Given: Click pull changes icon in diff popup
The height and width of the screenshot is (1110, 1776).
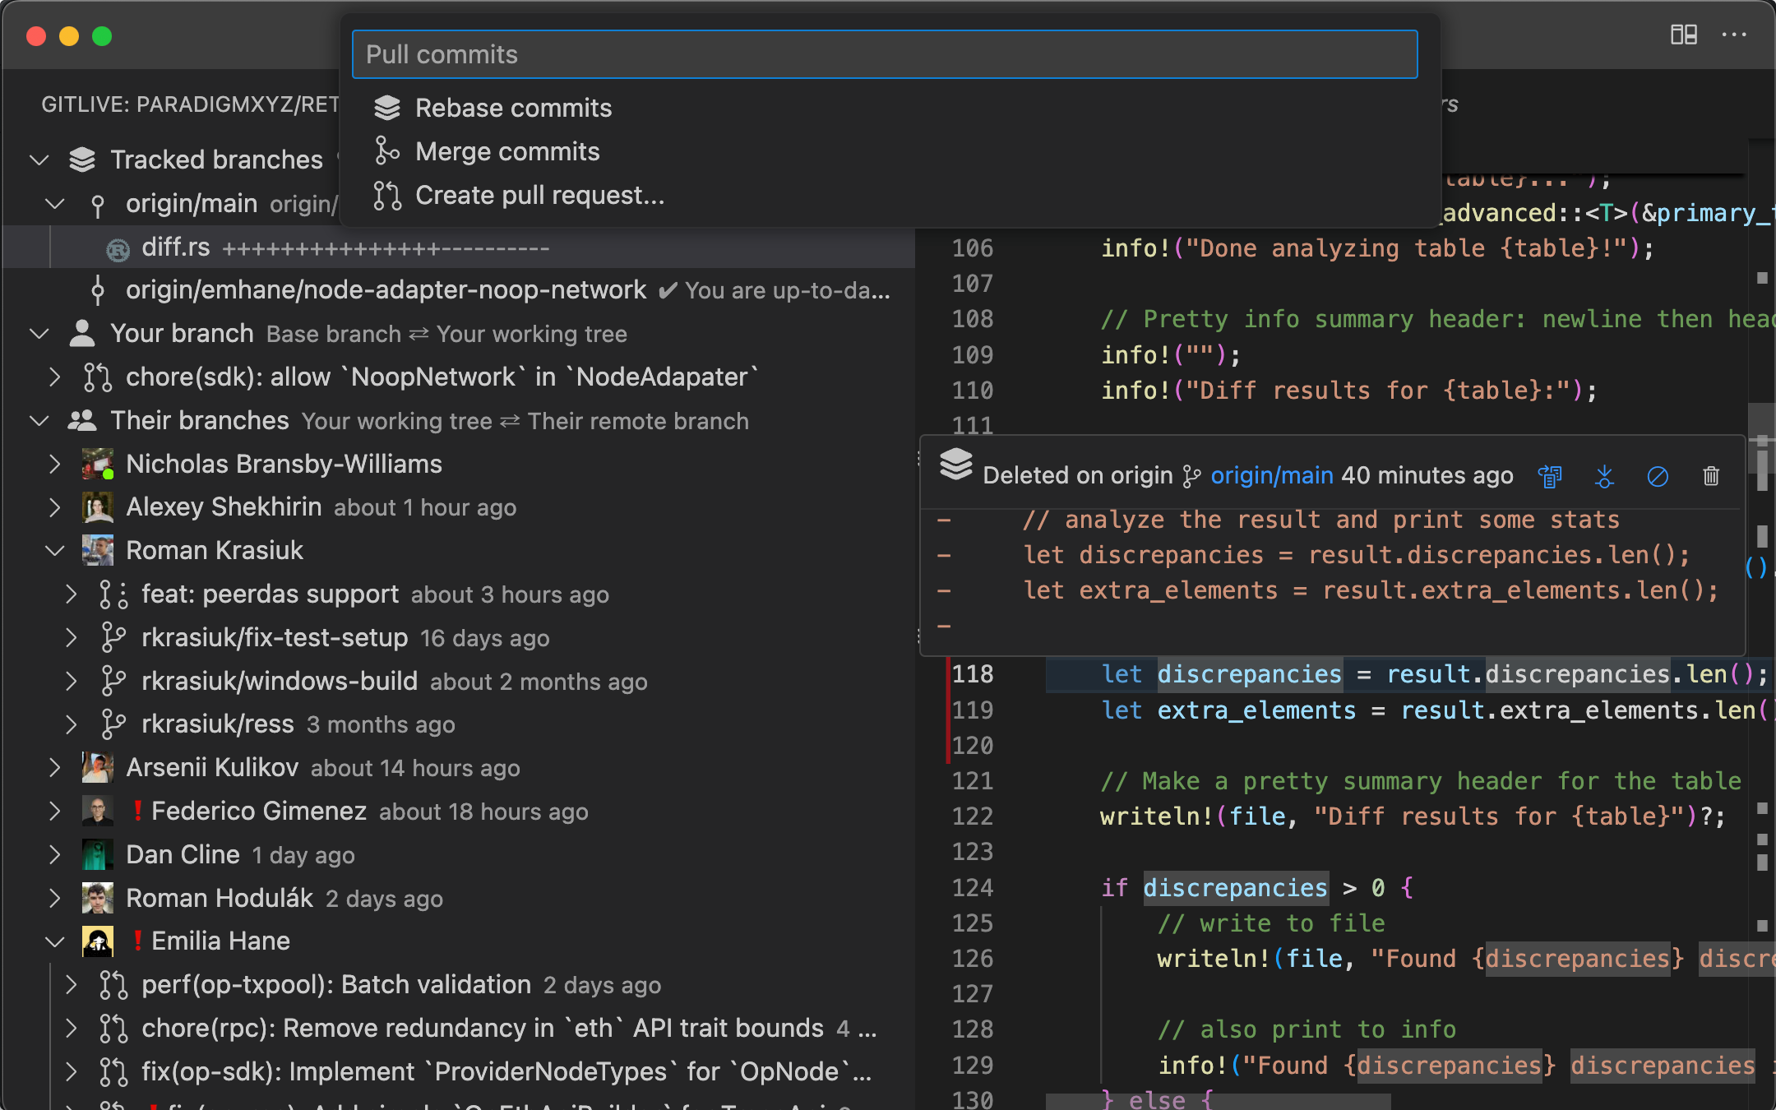Looking at the screenshot, I should click(x=1604, y=476).
